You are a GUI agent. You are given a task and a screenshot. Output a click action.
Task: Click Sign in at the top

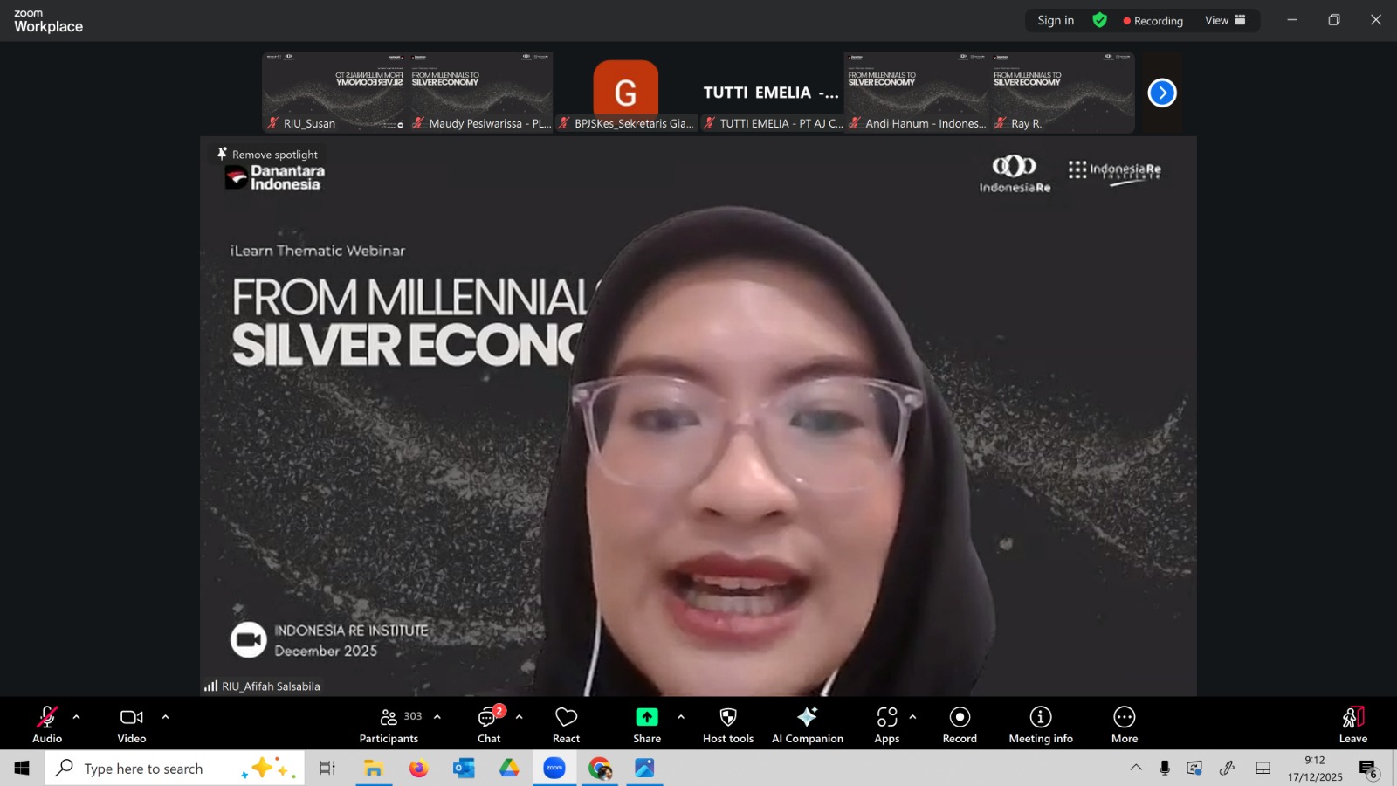(x=1056, y=20)
